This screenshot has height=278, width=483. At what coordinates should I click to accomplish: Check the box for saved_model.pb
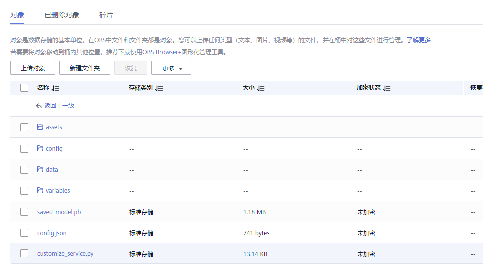click(x=24, y=212)
